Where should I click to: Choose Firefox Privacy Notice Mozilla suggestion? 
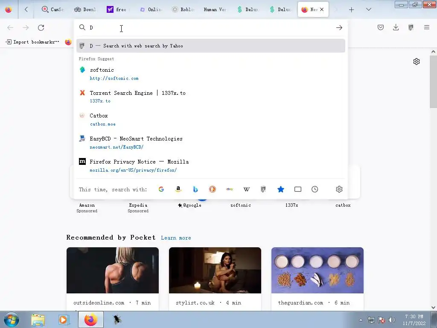coord(211,165)
